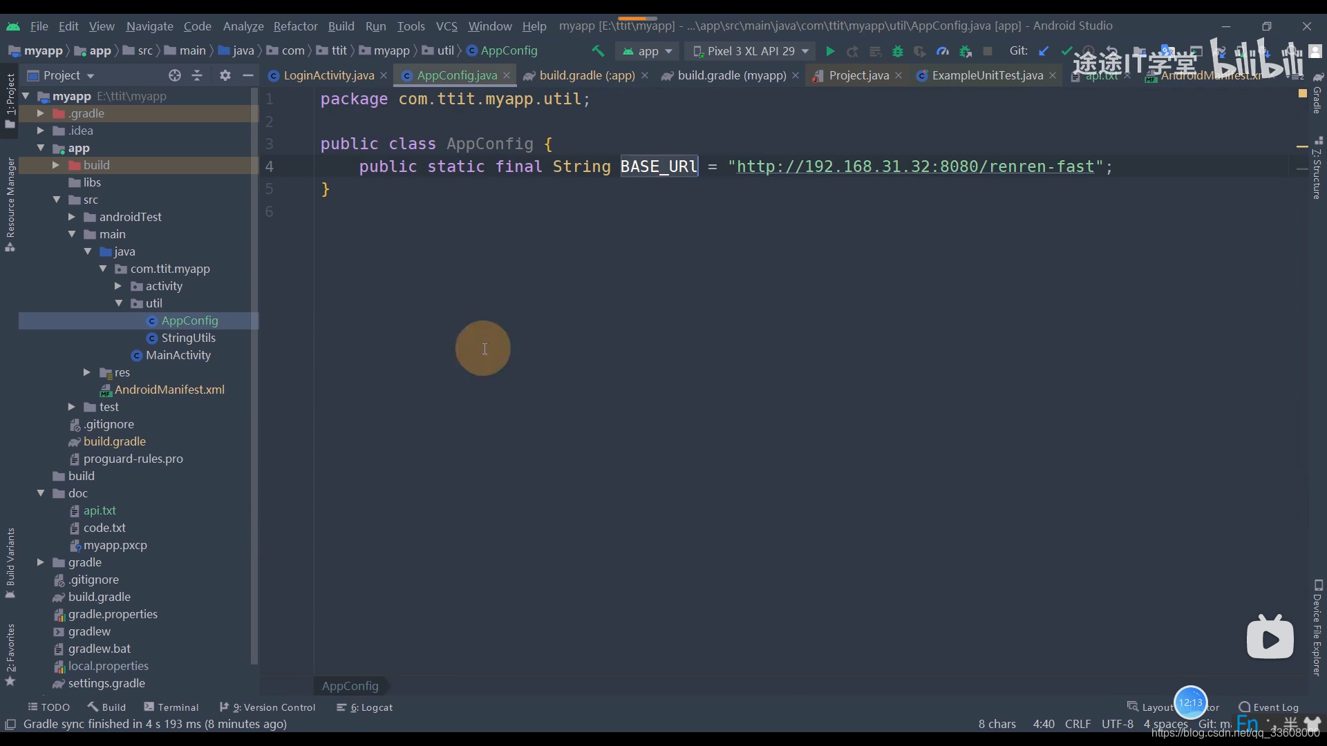The width and height of the screenshot is (1327, 746).
Task: Click the CRLF line separator indicator
Action: (1077, 724)
